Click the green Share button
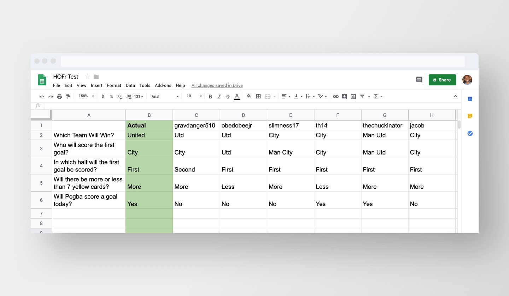Screen dimensions: 509x296 pyautogui.click(x=442, y=80)
